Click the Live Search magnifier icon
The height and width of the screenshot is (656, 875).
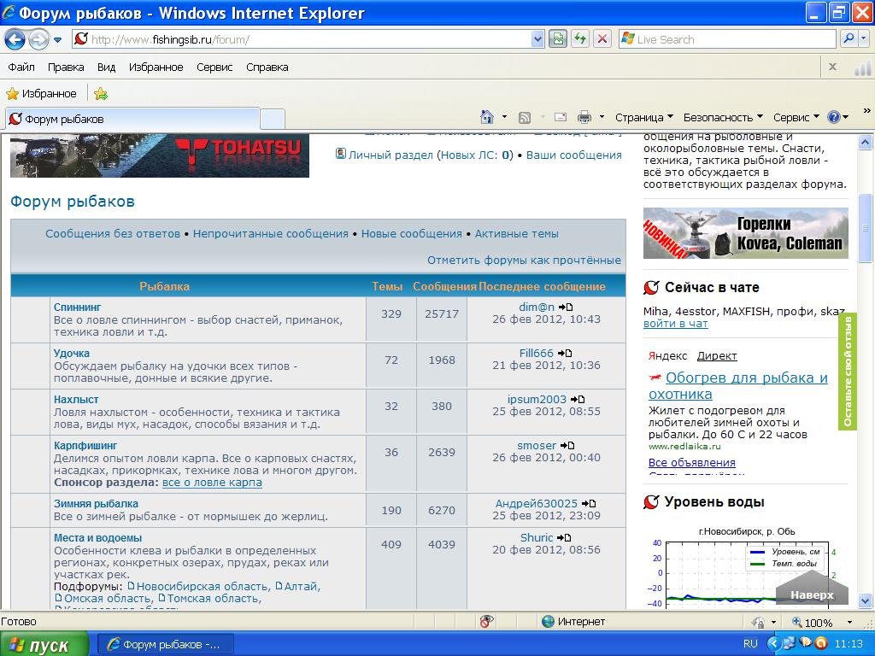click(848, 39)
